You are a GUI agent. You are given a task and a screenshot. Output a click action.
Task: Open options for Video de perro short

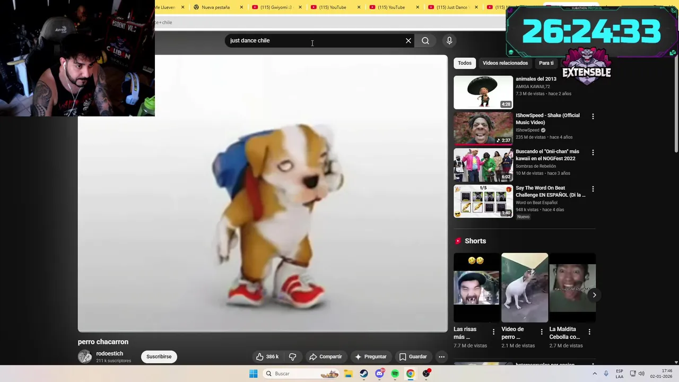pyautogui.click(x=542, y=332)
